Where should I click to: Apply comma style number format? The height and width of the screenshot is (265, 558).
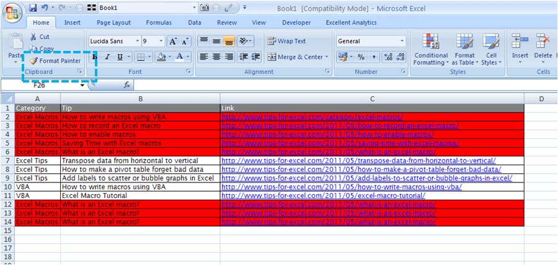coord(374,56)
